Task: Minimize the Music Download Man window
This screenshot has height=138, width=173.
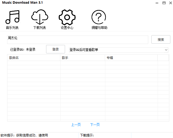Action: pos(157,3)
